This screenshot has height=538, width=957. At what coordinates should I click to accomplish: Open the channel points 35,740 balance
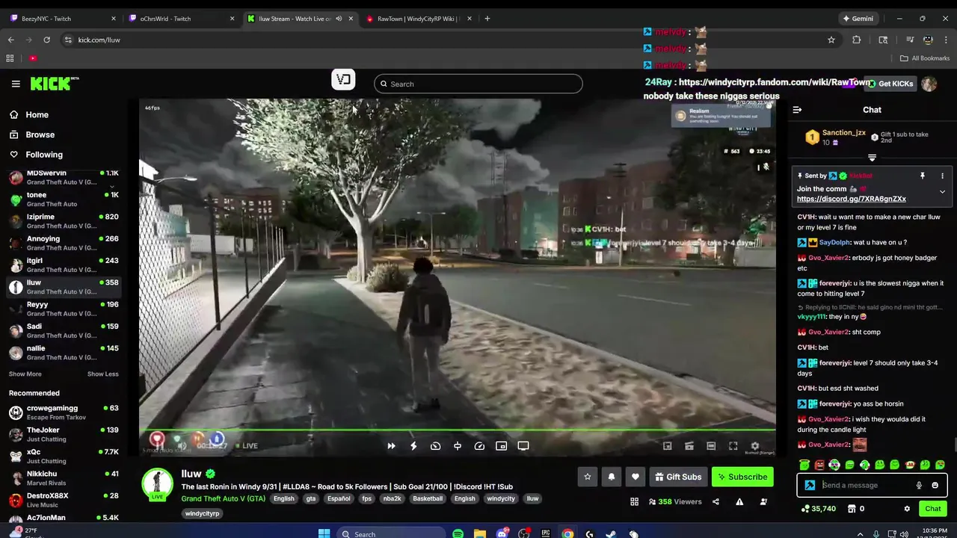pyautogui.click(x=818, y=509)
